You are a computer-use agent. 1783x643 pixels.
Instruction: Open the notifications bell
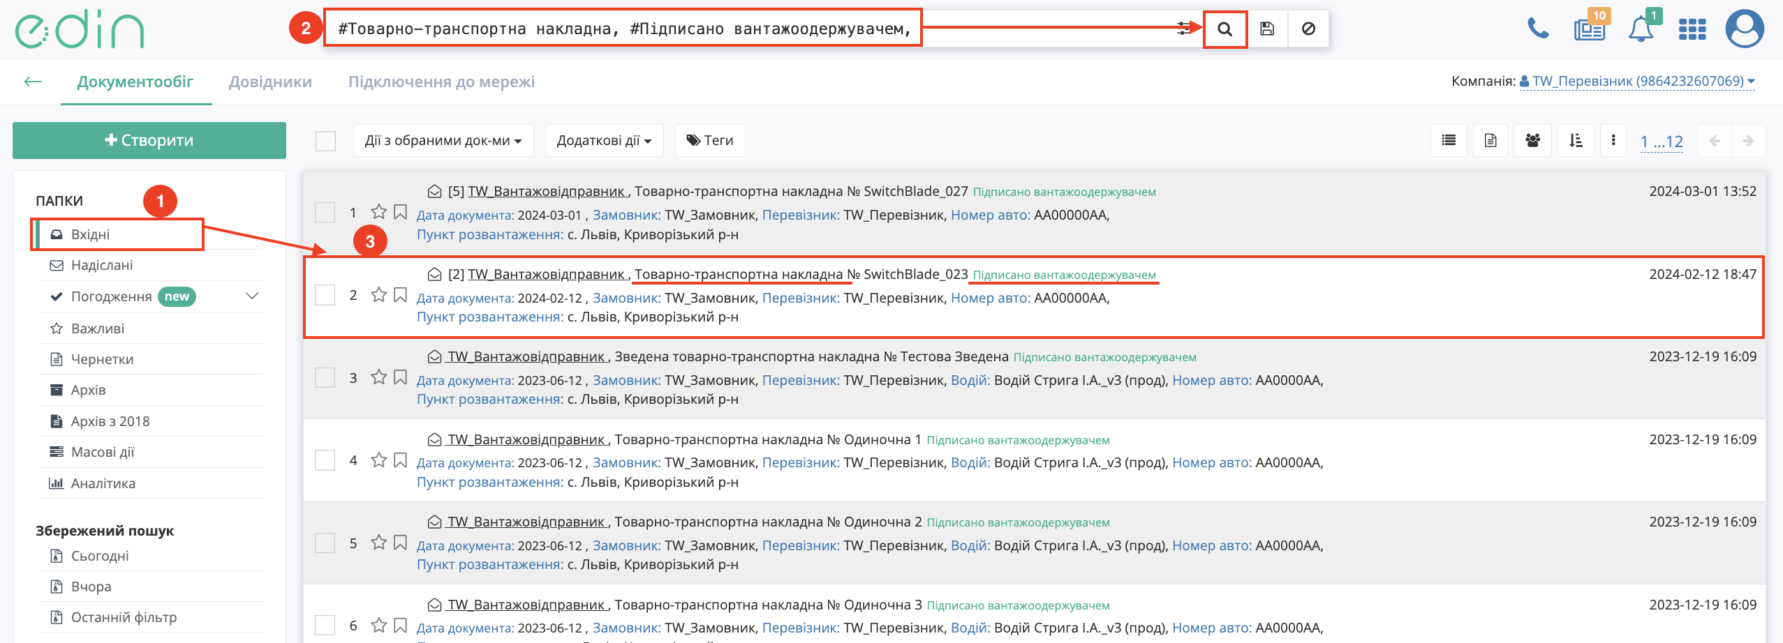(1641, 29)
